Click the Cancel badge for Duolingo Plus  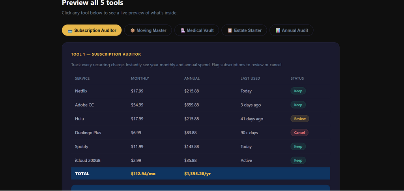pyautogui.click(x=299, y=133)
